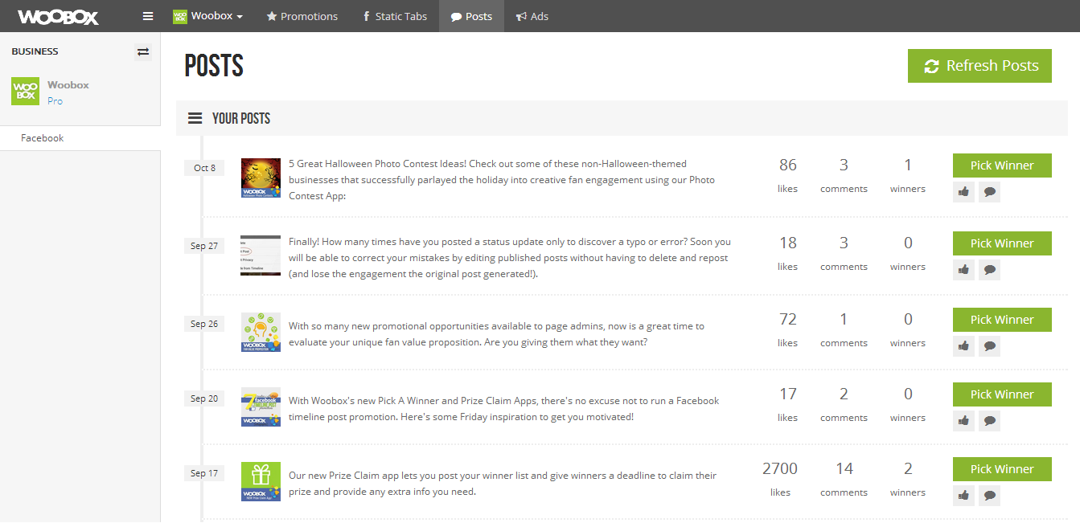Click the Oct 8 date label
Screen dimensions: 1080x523
click(x=204, y=168)
